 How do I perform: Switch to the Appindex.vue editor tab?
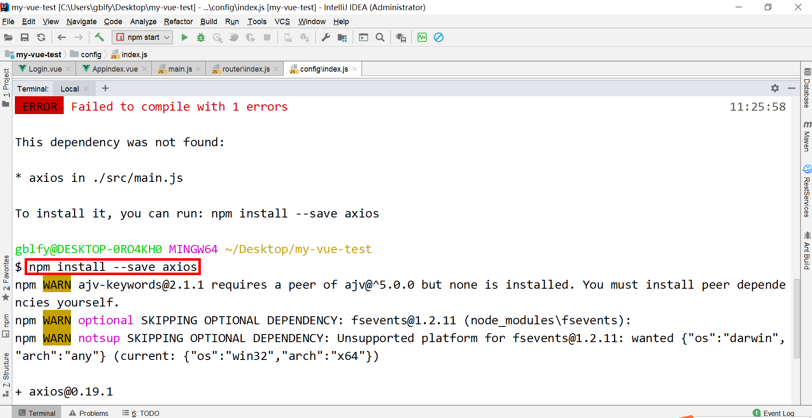[115, 69]
